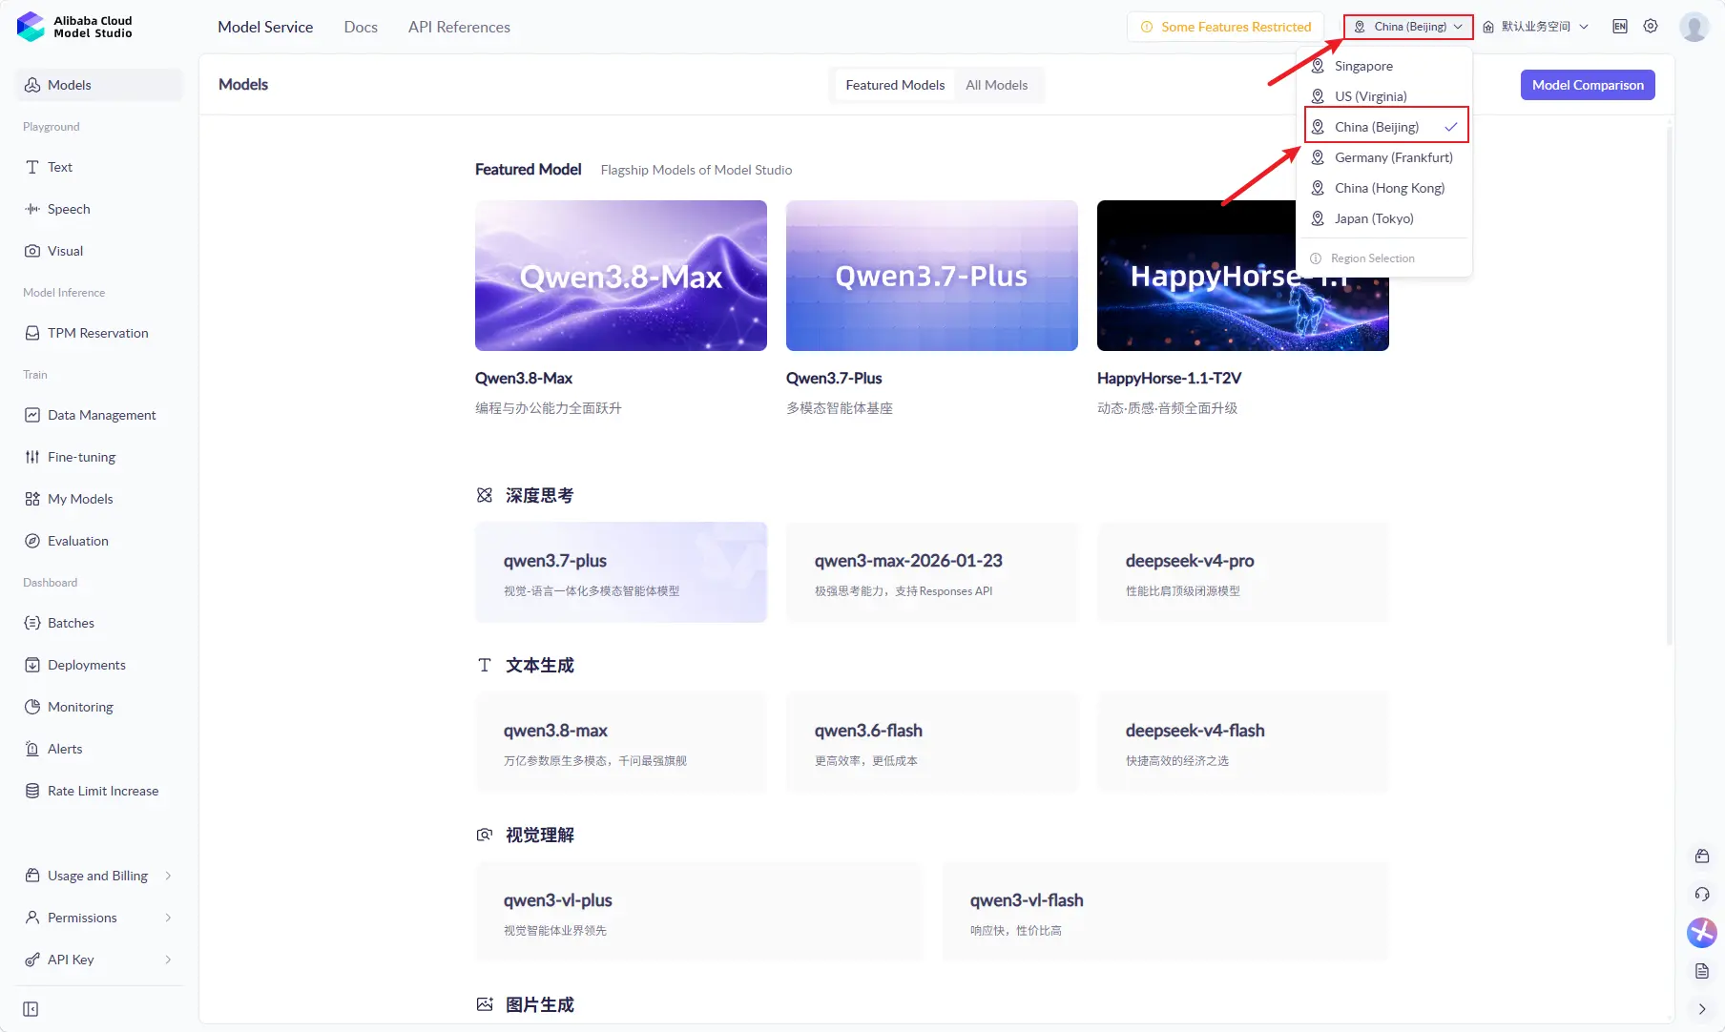Click the Qwen3.8-Max title below banner
Image resolution: width=1725 pixels, height=1032 pixels.
[524, 379]
